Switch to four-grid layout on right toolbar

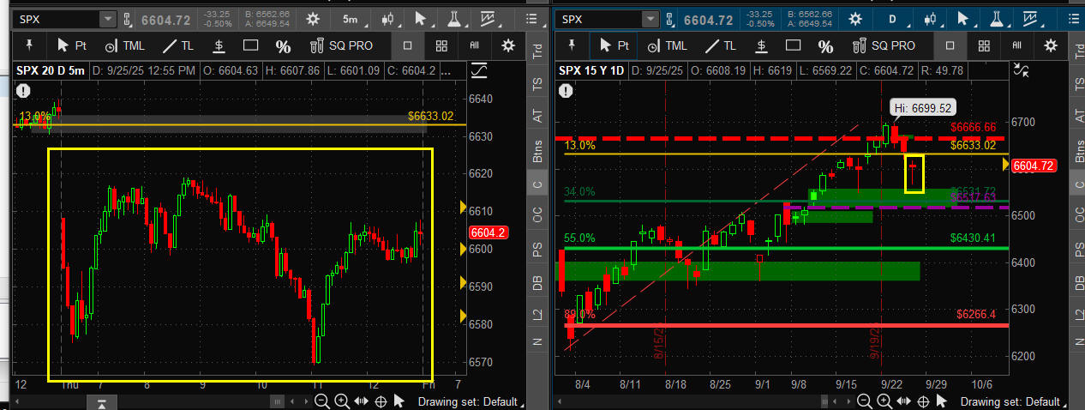pyautogui.click(x=983, y=45)
